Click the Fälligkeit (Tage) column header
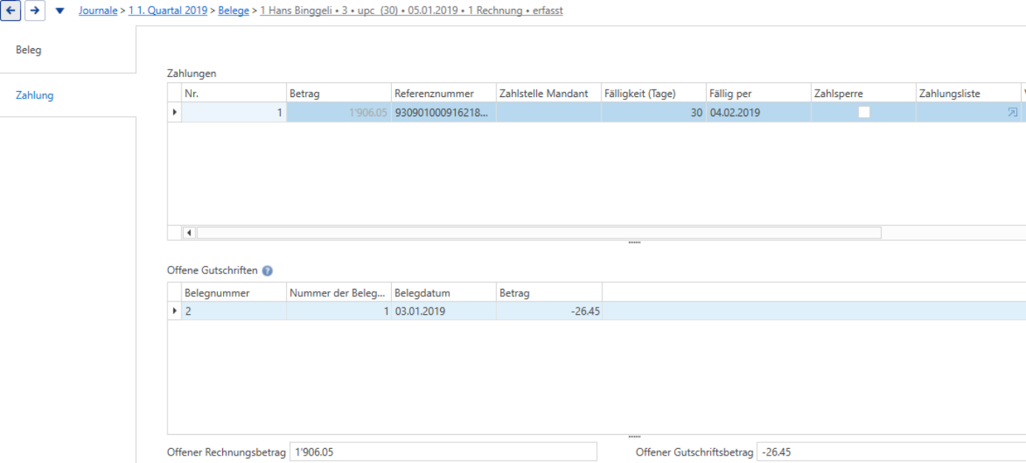Screen dimensions: 1026x463 click(x=654, y=93)
